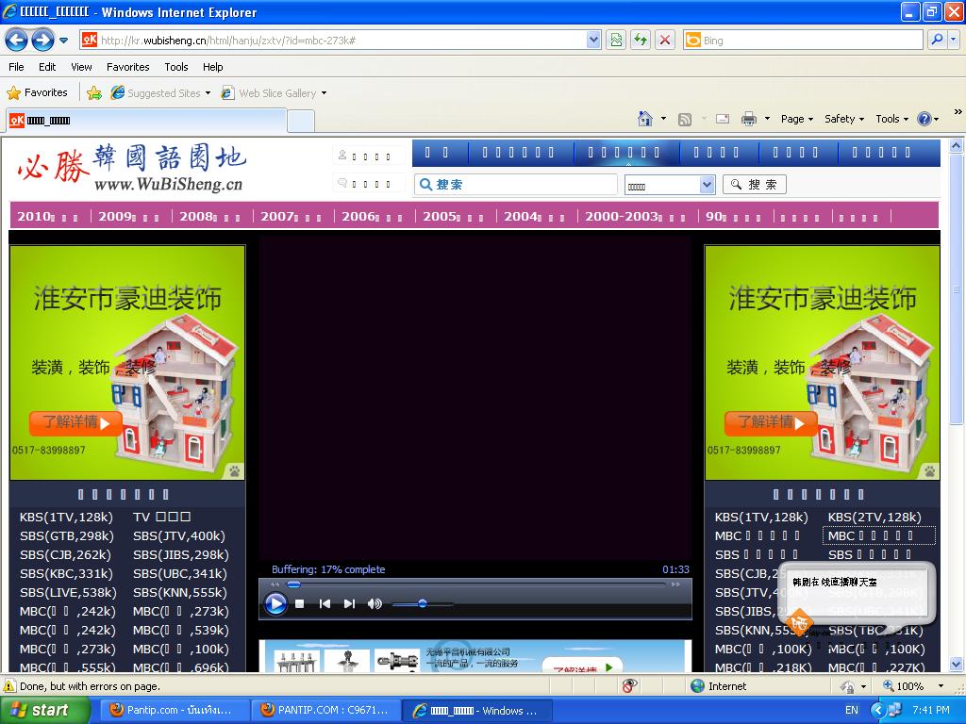The image size is (966, 724).
Task: Click the media player seek bar
Action: 475,584
